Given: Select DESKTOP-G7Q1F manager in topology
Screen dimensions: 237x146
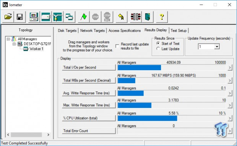Looking at the screenshot, I should 37,44.
